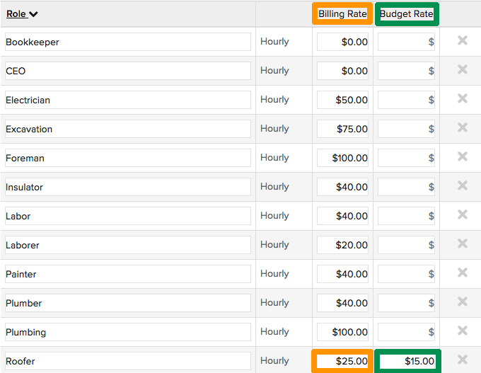
Task: Click the X icon for Insulator
Action: (463, 185)
